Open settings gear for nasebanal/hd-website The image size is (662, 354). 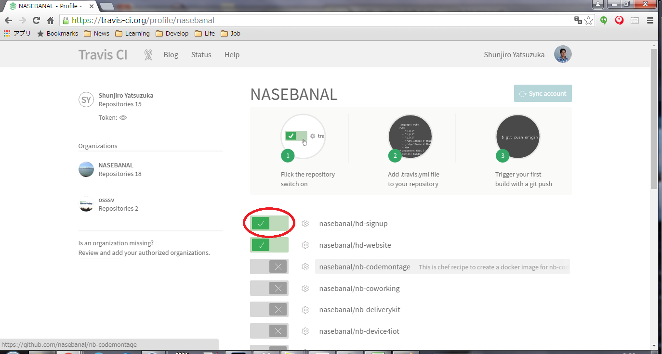pyautogui.click(x=305, y=245)
